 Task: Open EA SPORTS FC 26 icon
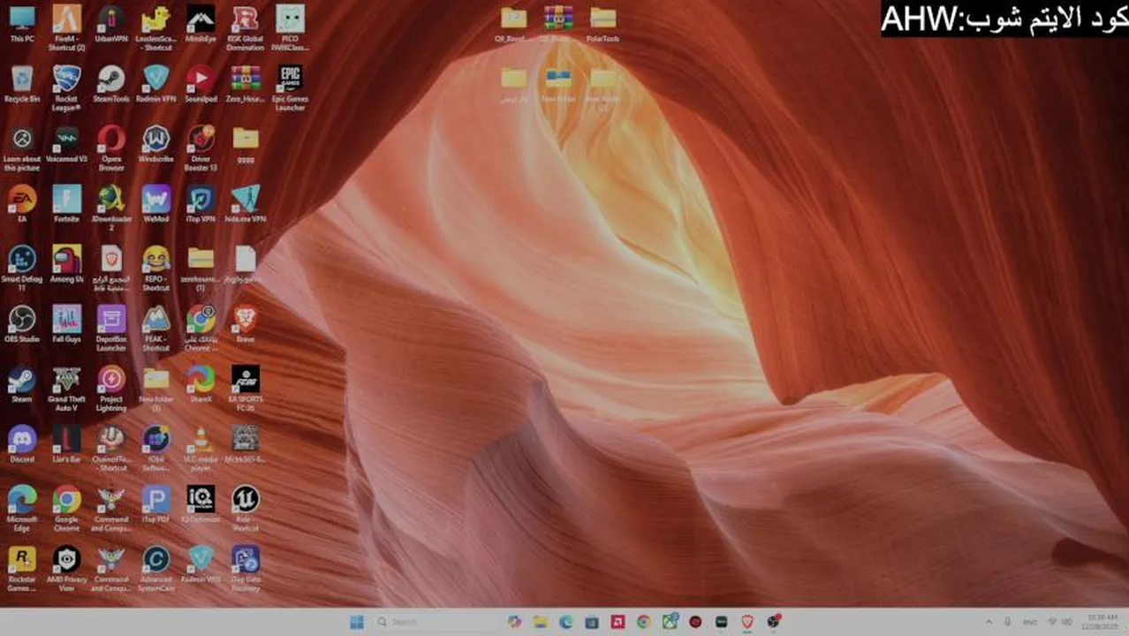245,388
